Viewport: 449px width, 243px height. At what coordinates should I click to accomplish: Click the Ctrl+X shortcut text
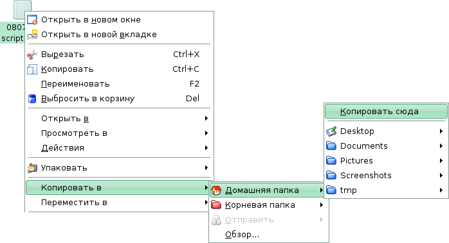pyautogui.click(x=187, y=54)
